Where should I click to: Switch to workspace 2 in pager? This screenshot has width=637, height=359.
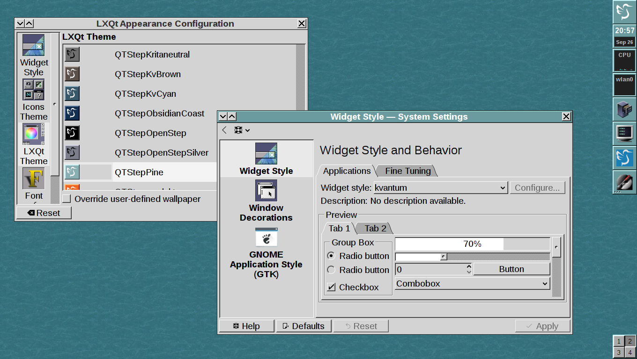point(630,341)
